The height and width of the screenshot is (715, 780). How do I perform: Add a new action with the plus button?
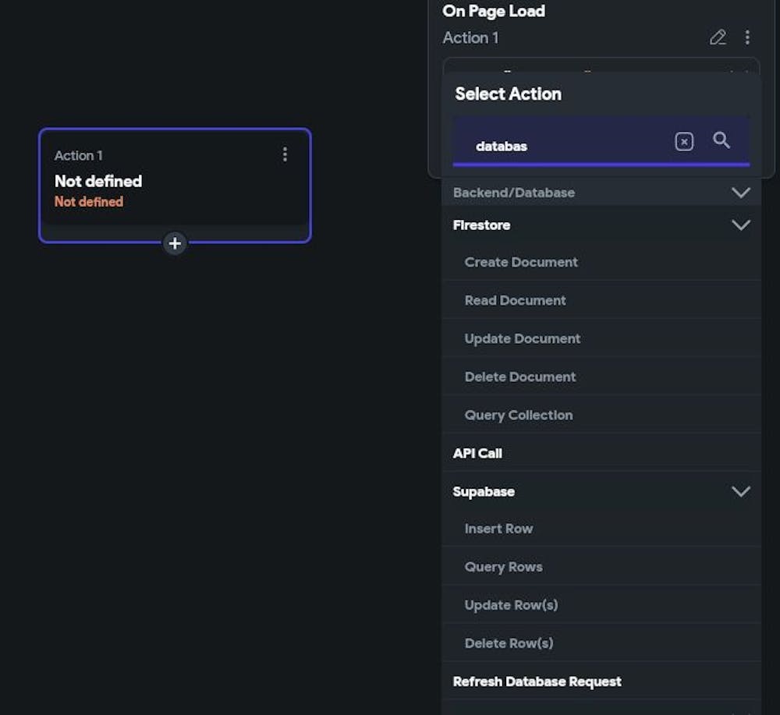[175, 243]
